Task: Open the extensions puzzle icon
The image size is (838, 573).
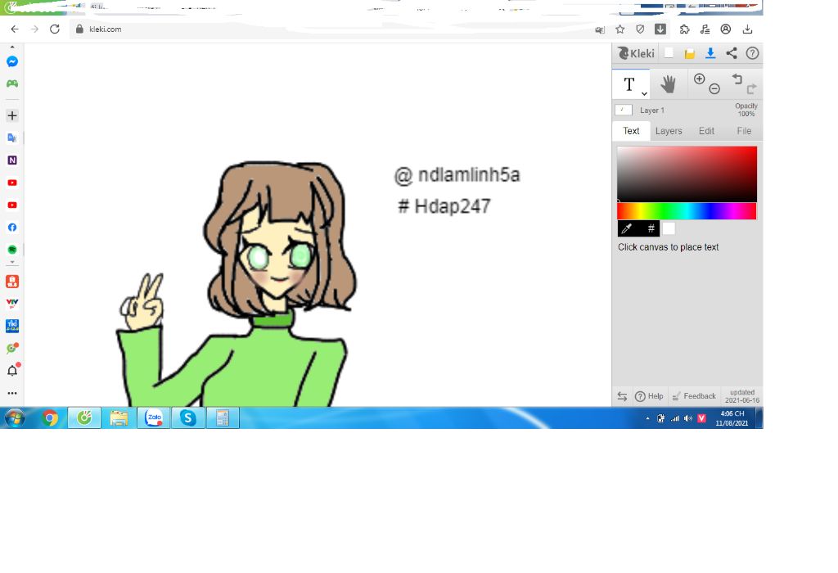Action: point(685,29)
